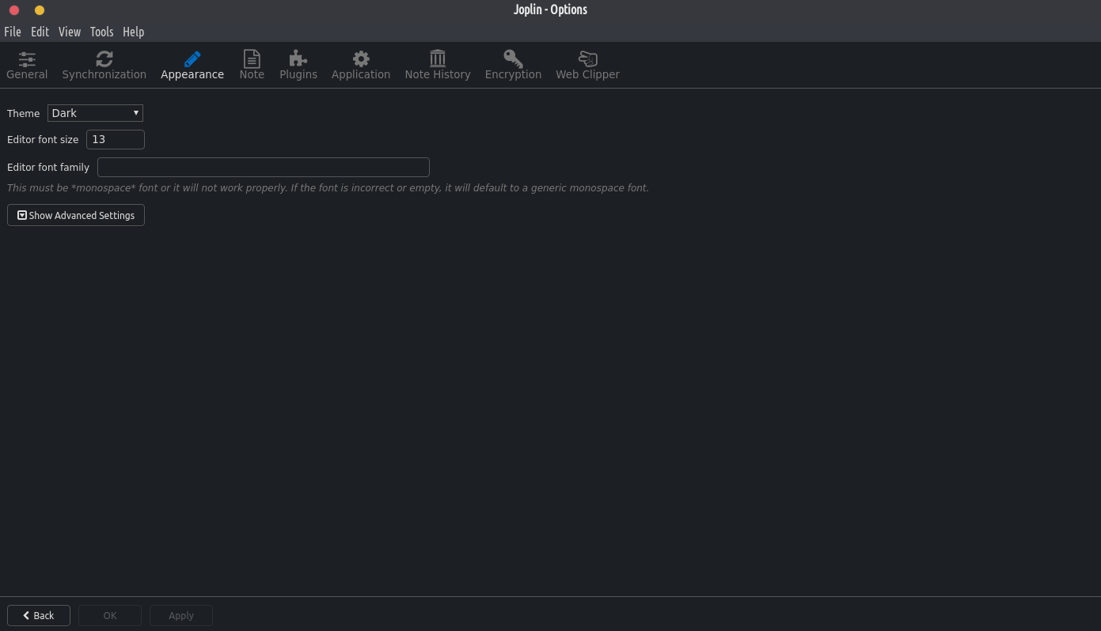This screenshot has height=631, width=1101.
Task: Click the Editor font size field
Action: click(x=116, y=140)
